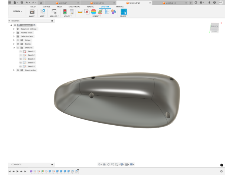Screen dimensions: 233x175
Task: Switch to the SURFACE tab
Action: click(x=46, y=7)
